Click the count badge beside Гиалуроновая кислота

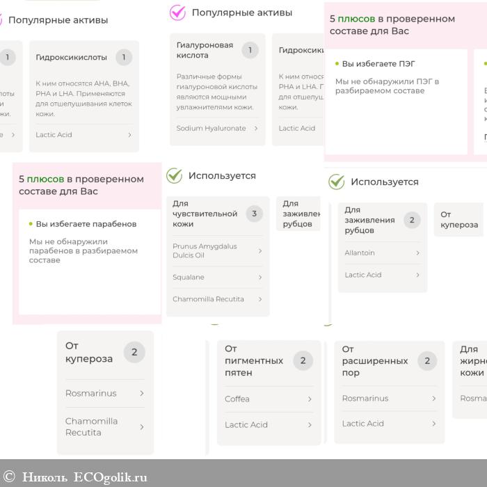[250, 50]
